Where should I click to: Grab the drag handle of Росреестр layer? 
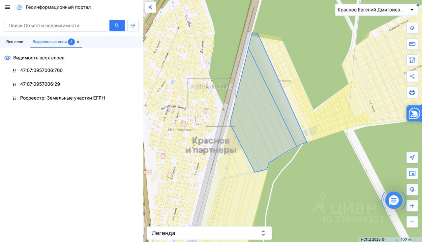[x=14, y=98]
